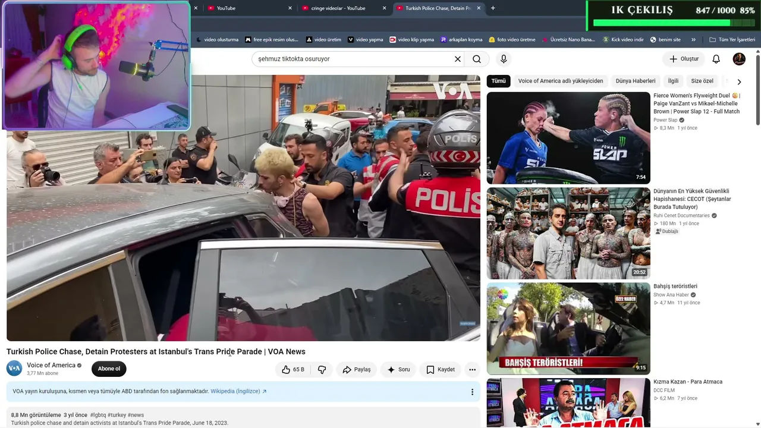Subscribe with the 'Abone ol' button
This screenshot has width=761, height=428.
click(109, 369)
